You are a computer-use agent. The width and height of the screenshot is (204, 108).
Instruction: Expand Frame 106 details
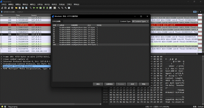tap(1, 57)
